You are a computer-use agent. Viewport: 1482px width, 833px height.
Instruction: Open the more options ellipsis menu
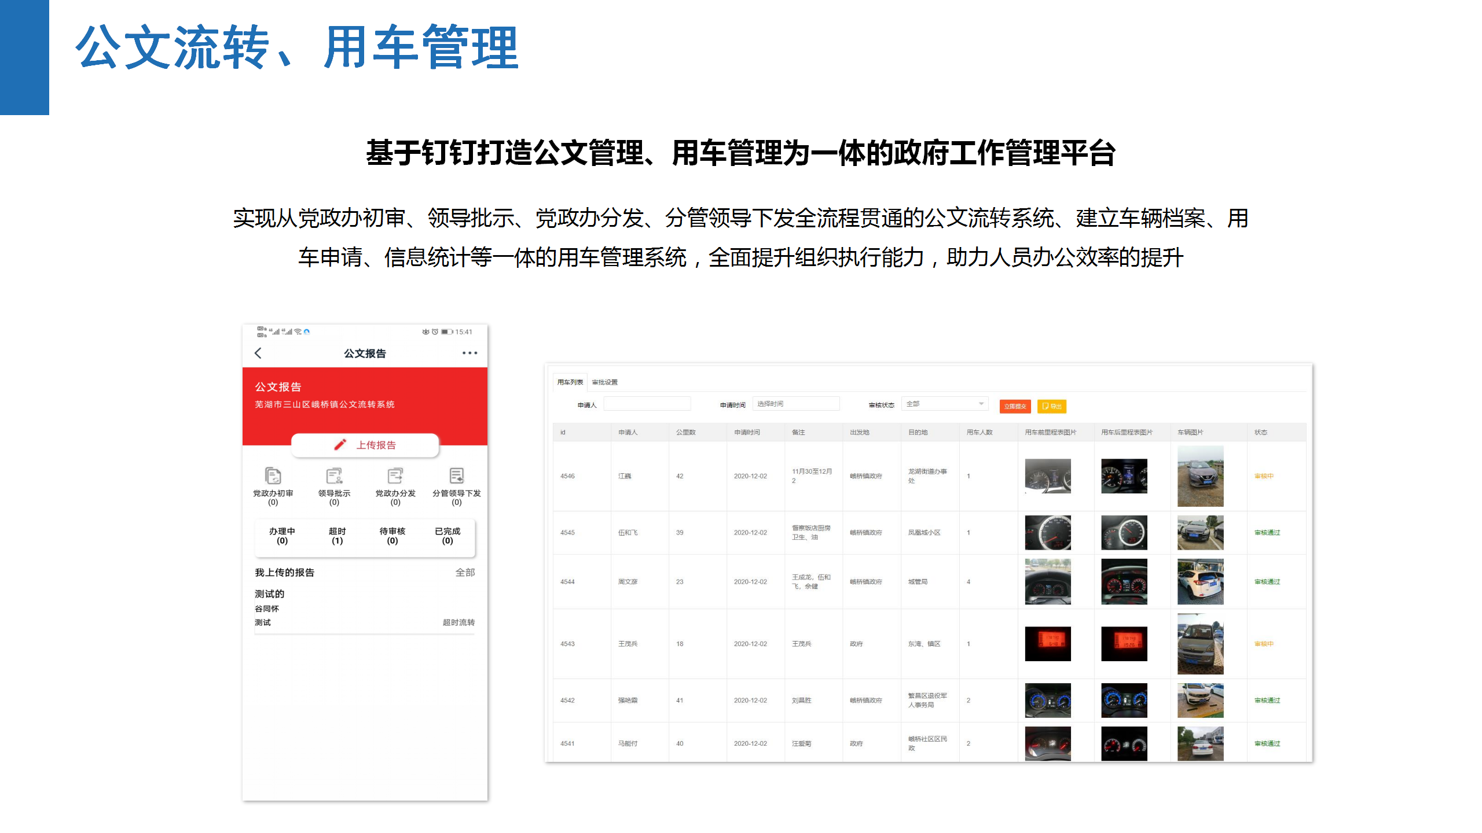(x=469, y=353)
